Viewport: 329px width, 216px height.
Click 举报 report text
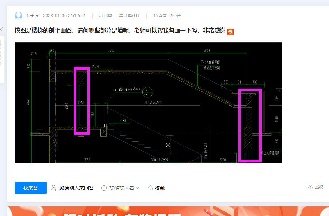pyautogui.click(x=319, y=187)
